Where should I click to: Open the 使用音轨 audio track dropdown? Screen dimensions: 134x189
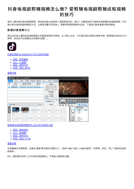[54, 96]
